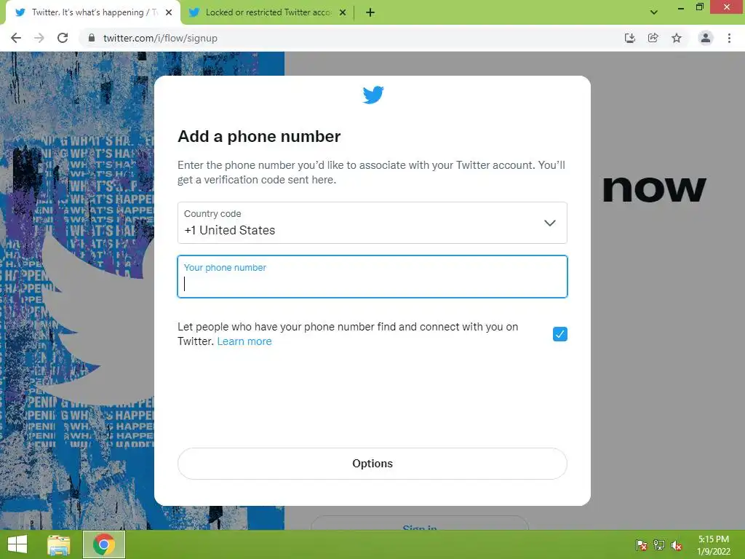Click the address bar URL twitter.com/i/flow/signup
Screen dimensions: 745x559
(160, 38)
